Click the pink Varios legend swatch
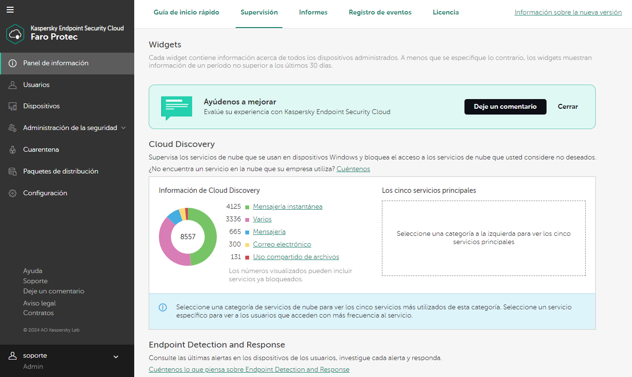 click(x=247, y=219)
